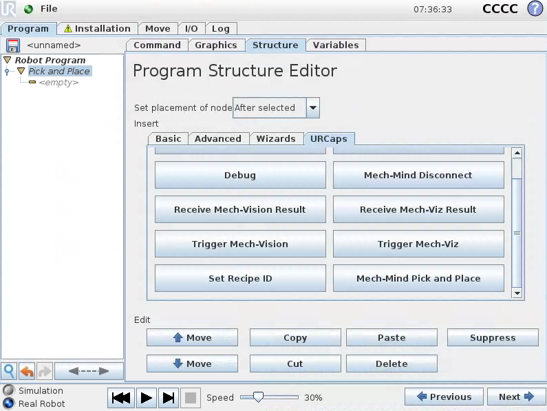Go to Previous with the arrow button

click(444, 397)
